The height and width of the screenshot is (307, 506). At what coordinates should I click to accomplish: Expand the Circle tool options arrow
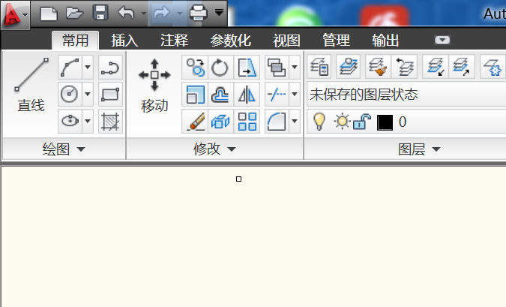(x=88, y=94)
